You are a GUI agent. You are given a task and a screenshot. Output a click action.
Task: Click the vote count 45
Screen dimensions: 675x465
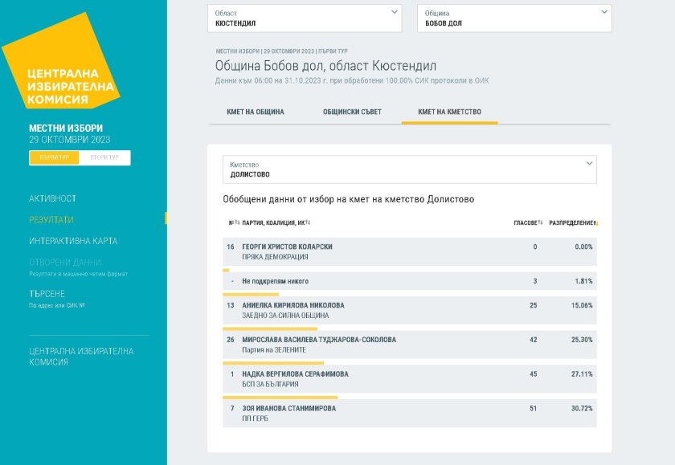click(x=533, y=373)
